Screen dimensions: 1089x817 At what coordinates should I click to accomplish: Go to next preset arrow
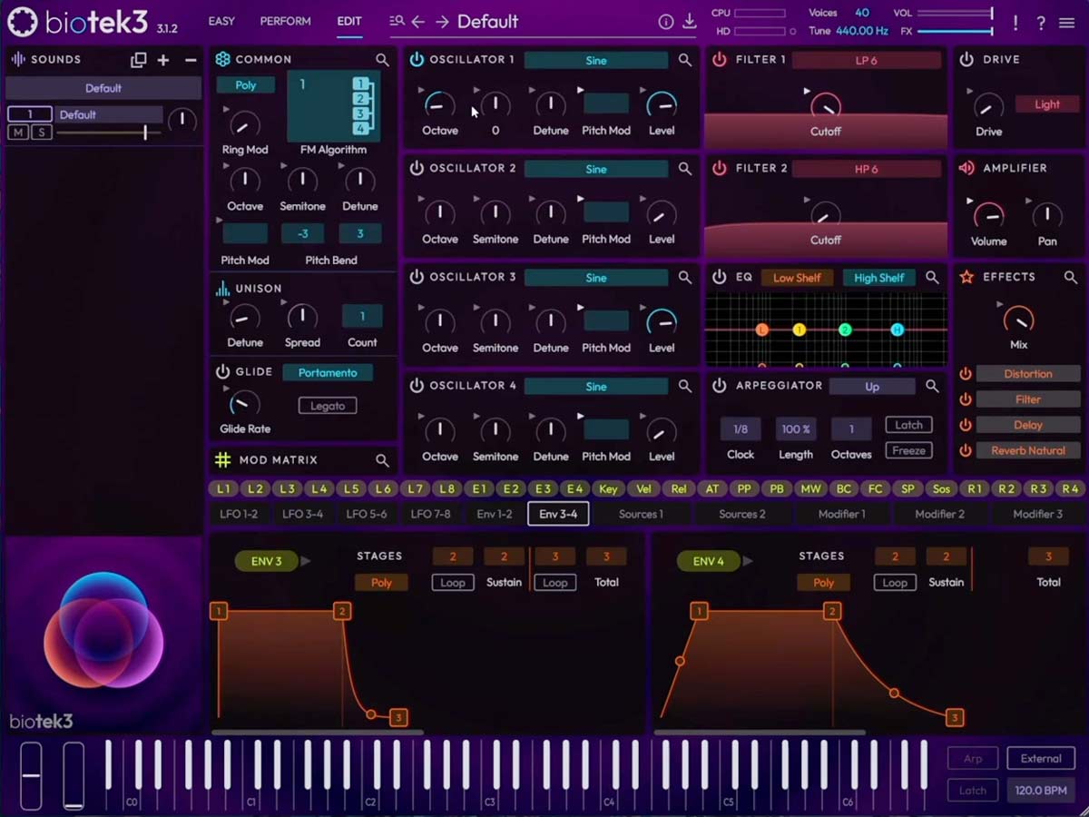click(442, 22)
